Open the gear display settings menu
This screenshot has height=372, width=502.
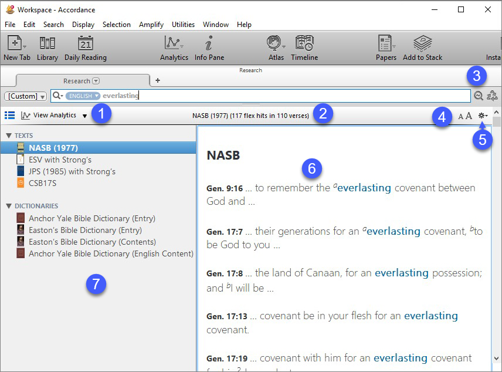pyautogui.click(x=483, y=116)
